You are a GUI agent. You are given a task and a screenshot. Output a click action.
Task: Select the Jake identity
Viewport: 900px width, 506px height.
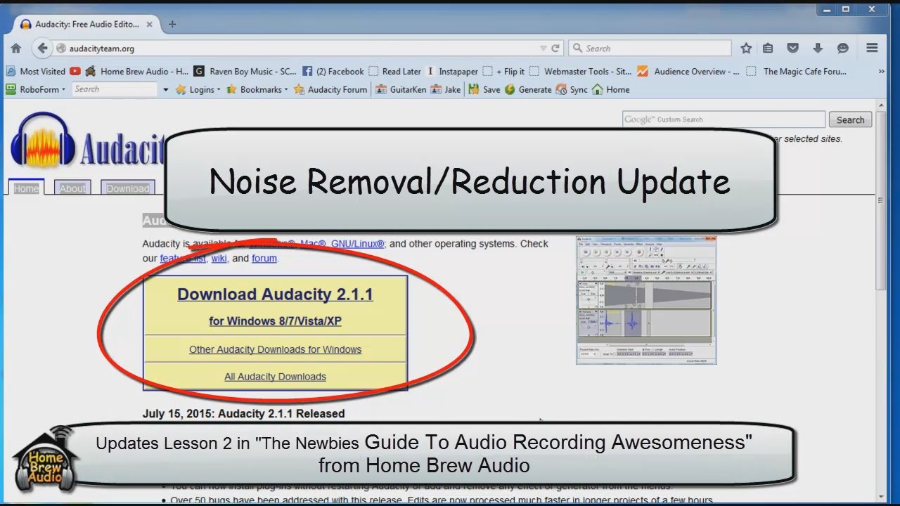446,89
